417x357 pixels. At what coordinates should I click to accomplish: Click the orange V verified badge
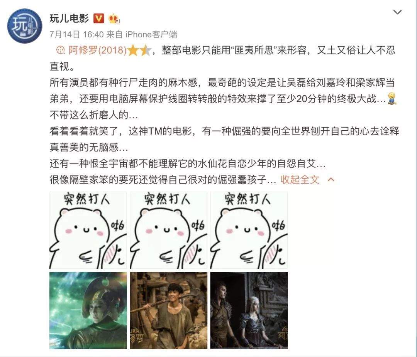click(98, 19)
